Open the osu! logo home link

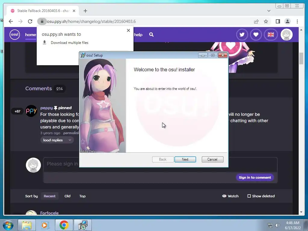(15, 35)
